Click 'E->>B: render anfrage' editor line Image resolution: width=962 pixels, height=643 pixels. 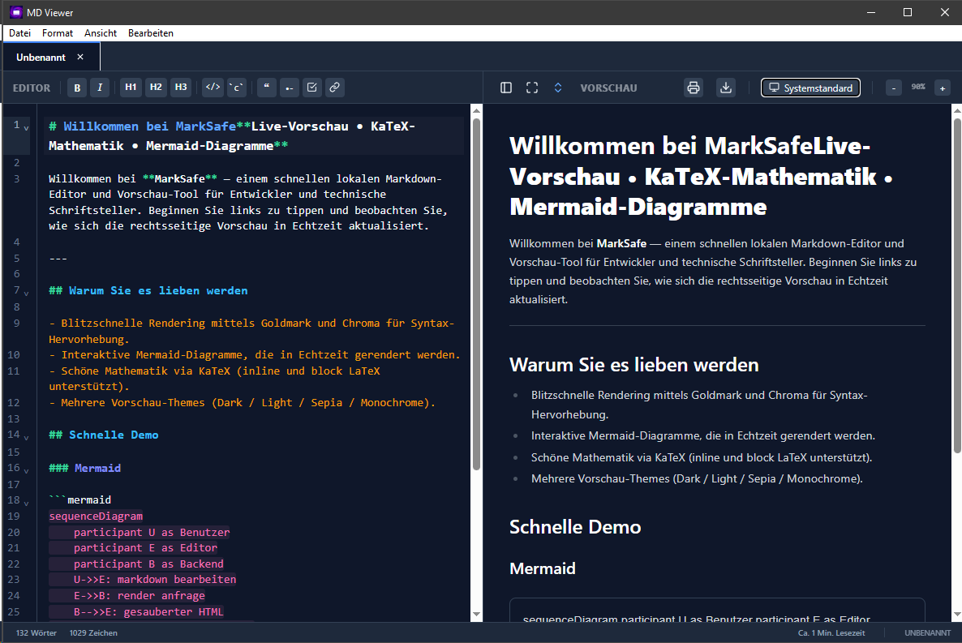point(140,596)
